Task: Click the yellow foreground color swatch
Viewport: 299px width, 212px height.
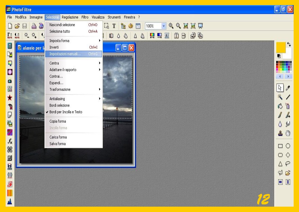Action: pyautogui.click(x=280, y=47)
